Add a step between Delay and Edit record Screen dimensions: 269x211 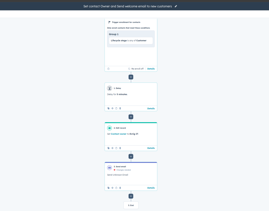[131, 117]
